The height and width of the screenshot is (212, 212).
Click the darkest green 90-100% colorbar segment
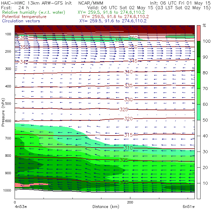pyautogui.click(x=199, y=49)
